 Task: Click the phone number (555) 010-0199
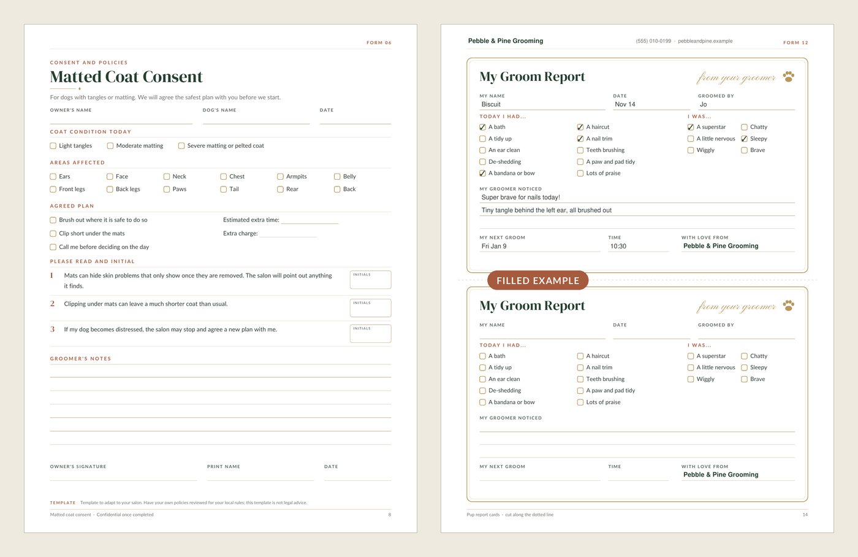click(x=653, y=41)
